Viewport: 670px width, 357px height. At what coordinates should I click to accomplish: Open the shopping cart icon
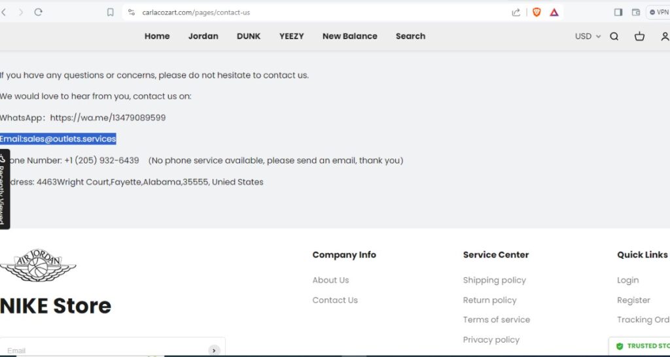coord(639,37)
